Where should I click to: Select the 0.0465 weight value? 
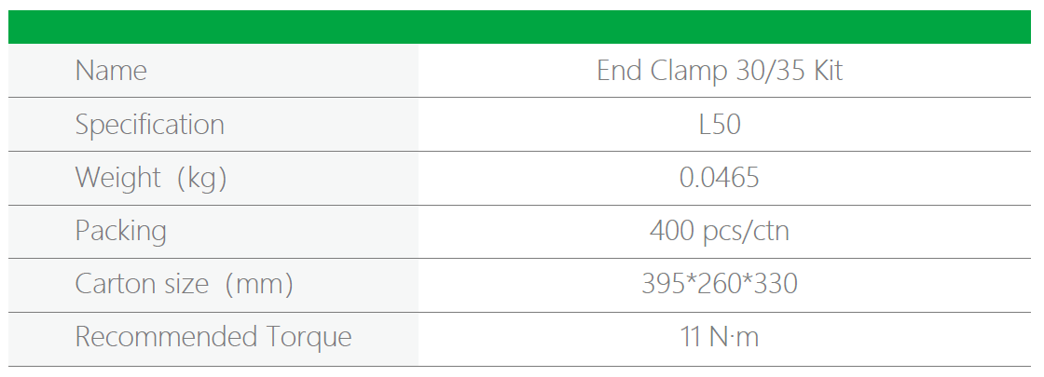point(720,178)
